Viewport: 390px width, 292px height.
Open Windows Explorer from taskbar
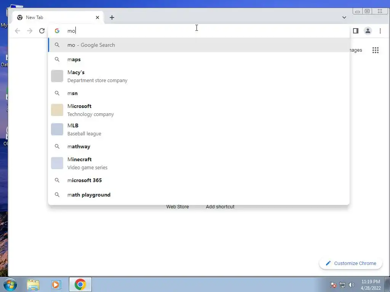tap(33, 284)
